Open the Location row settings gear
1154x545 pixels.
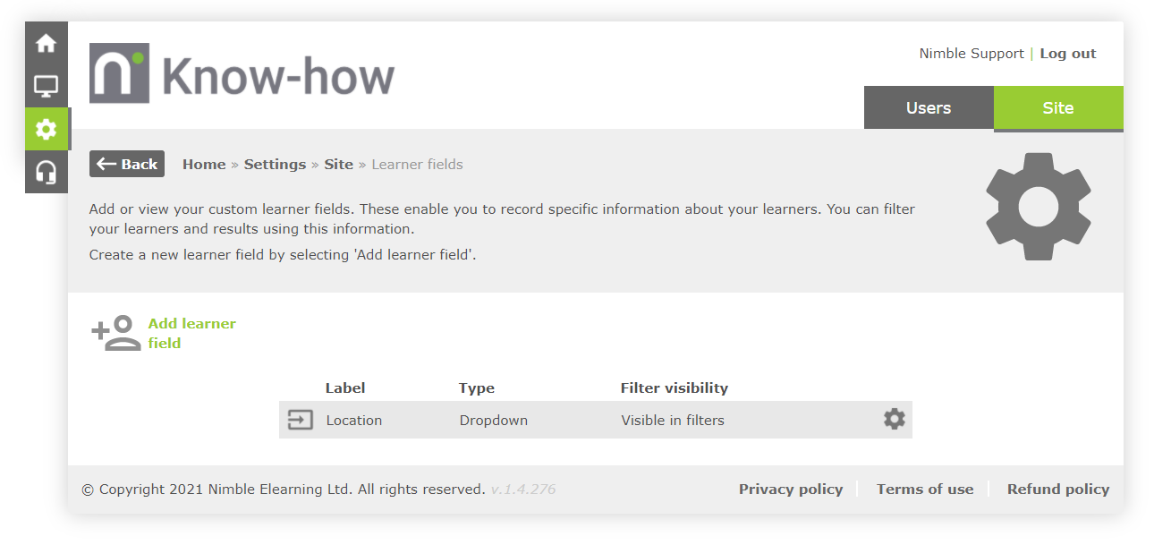click(894, 419)
